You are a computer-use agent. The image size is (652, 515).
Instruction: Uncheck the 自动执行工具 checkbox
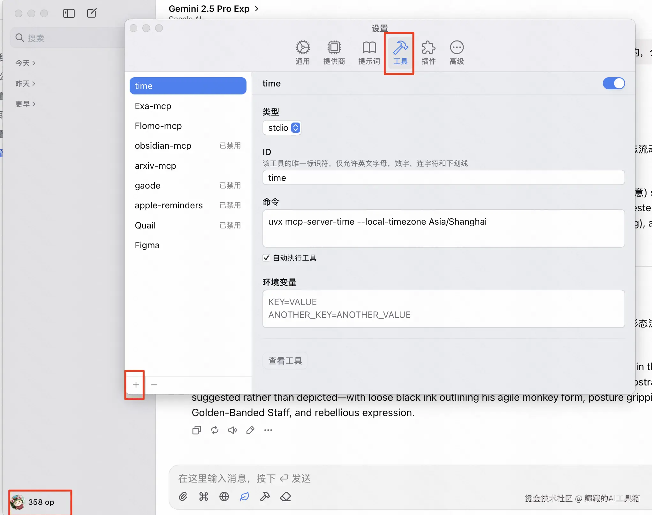266,258
